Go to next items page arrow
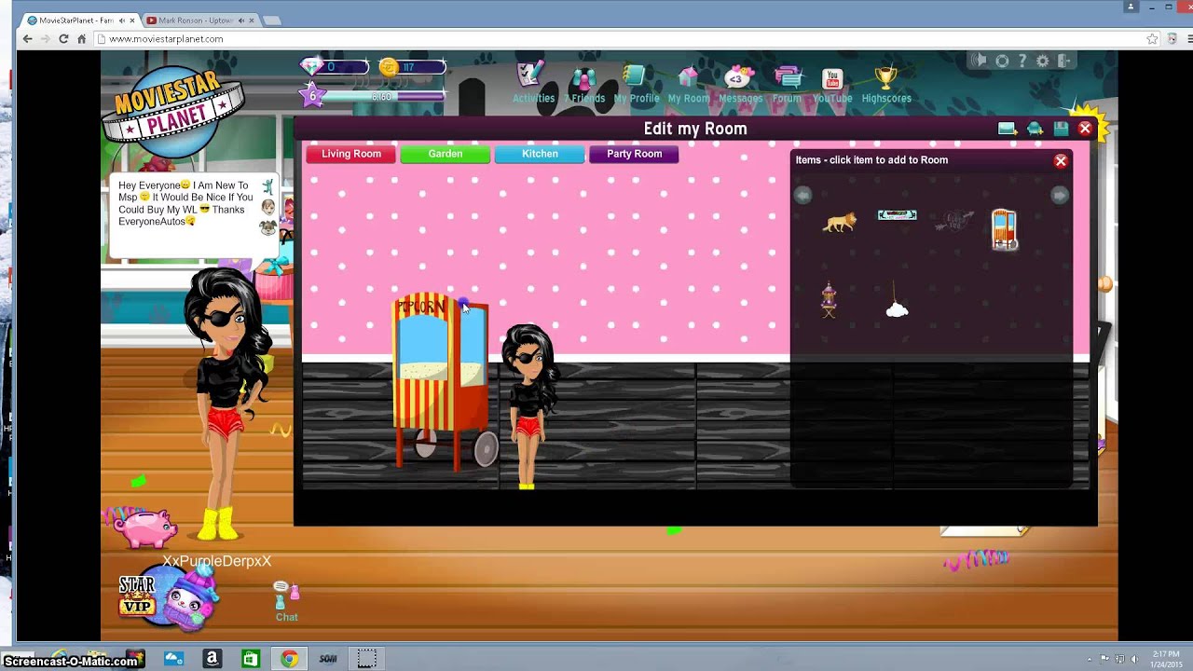The image size is (1193, 671). [x=1060, y=195]
